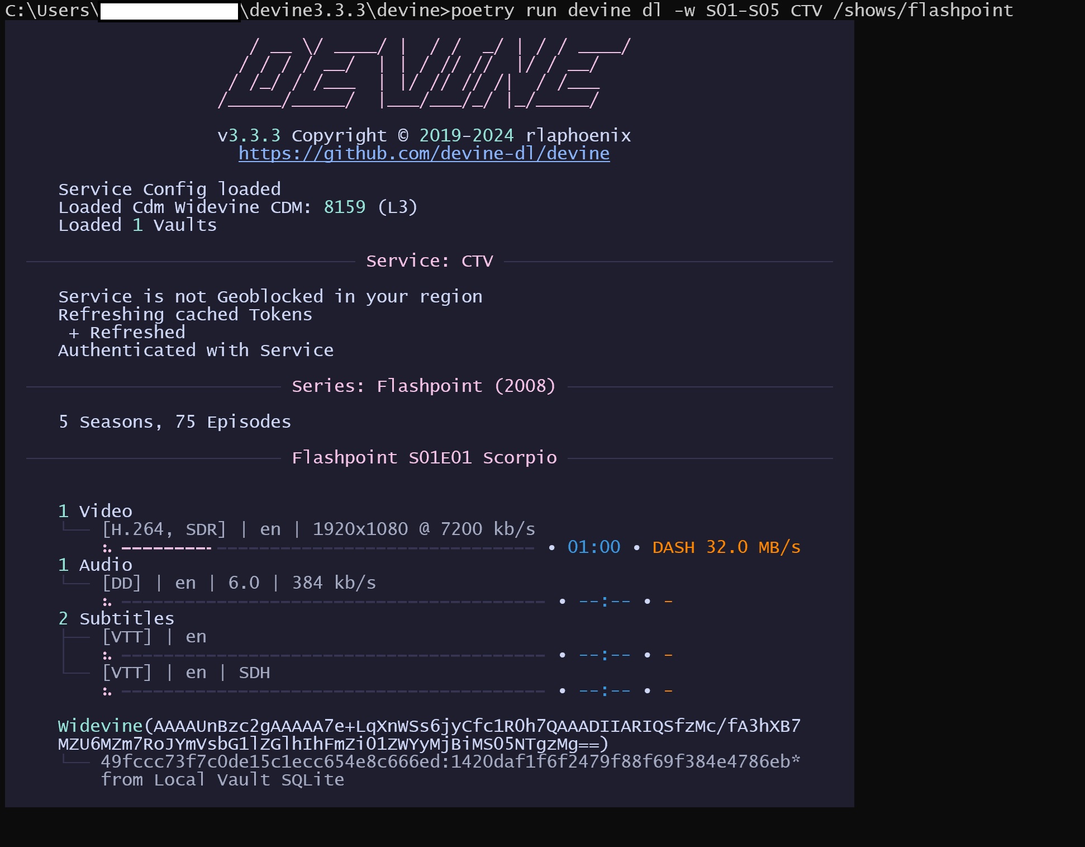
Task: Click the audio track progress bar
Action: (333, 602)
